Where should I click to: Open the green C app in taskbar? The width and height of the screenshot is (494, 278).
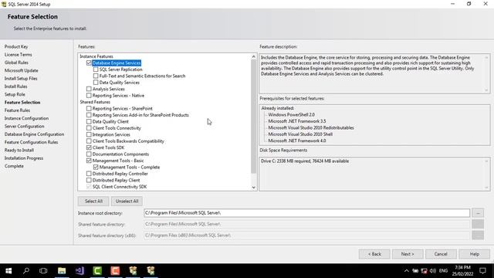[x=97, y=271]
